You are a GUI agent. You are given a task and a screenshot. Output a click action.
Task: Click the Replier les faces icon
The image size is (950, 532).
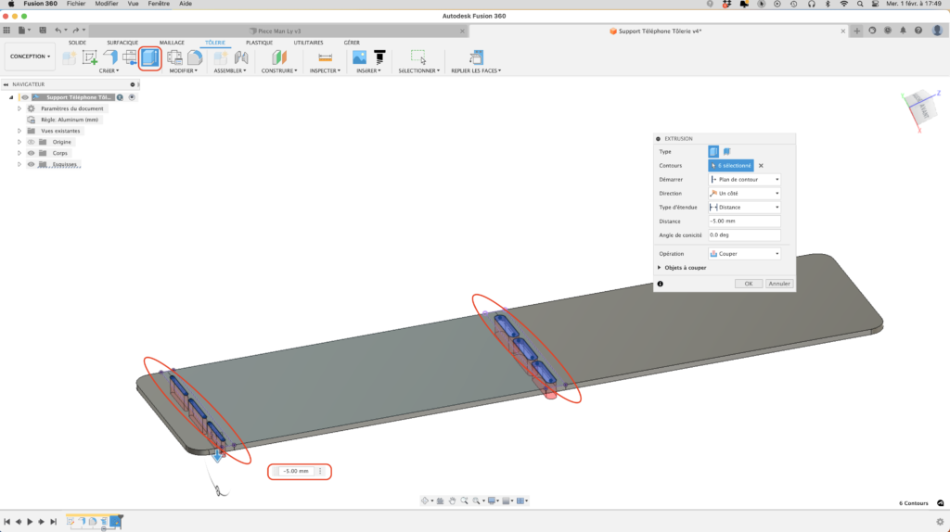[476, 57]
